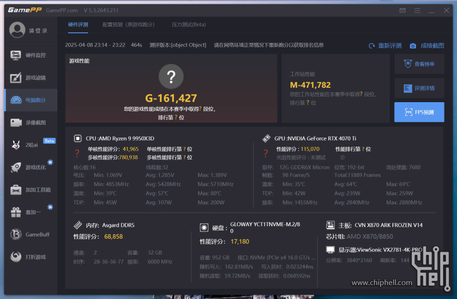Click the GamePP logo
This screenshot has width=457, height=299.
tap(25, 10)
